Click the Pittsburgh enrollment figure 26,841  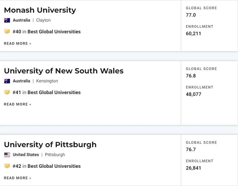pyautogui.click(x=193, y=168)
